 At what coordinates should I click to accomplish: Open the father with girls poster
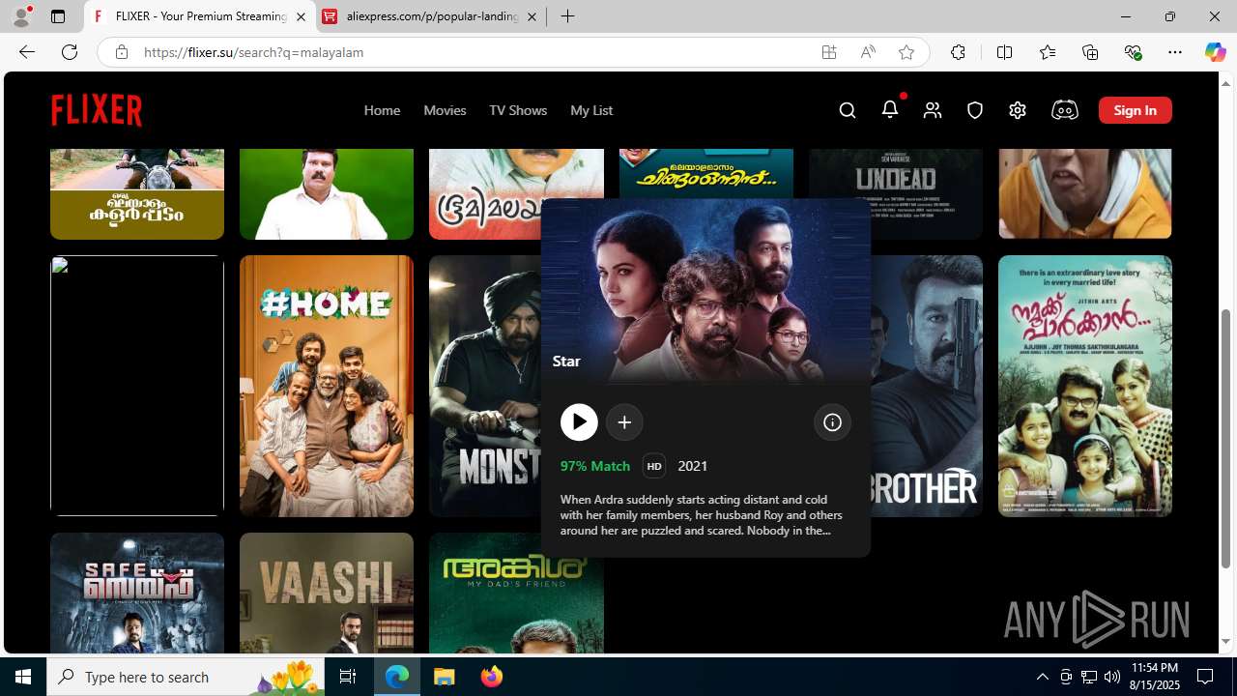[1085, 386]
